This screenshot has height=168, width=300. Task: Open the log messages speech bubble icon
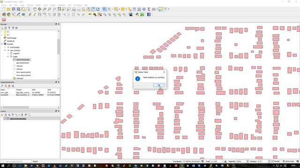coord(298,161)
